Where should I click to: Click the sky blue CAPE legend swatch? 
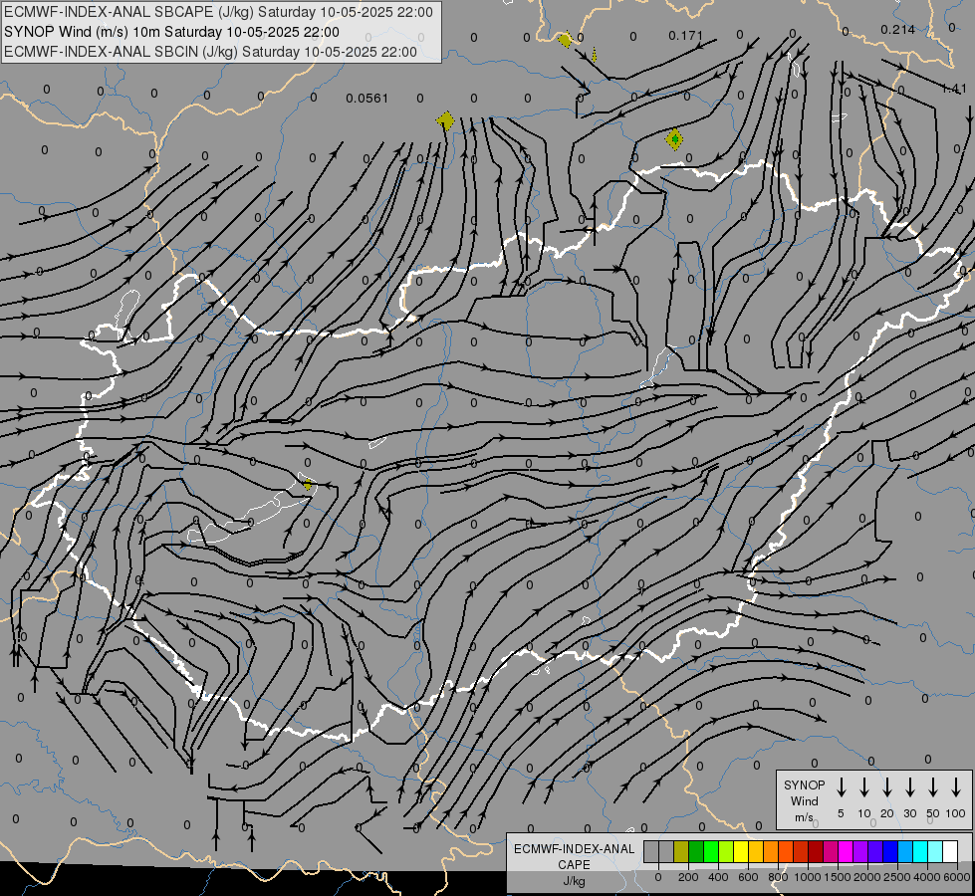[904, 851]
